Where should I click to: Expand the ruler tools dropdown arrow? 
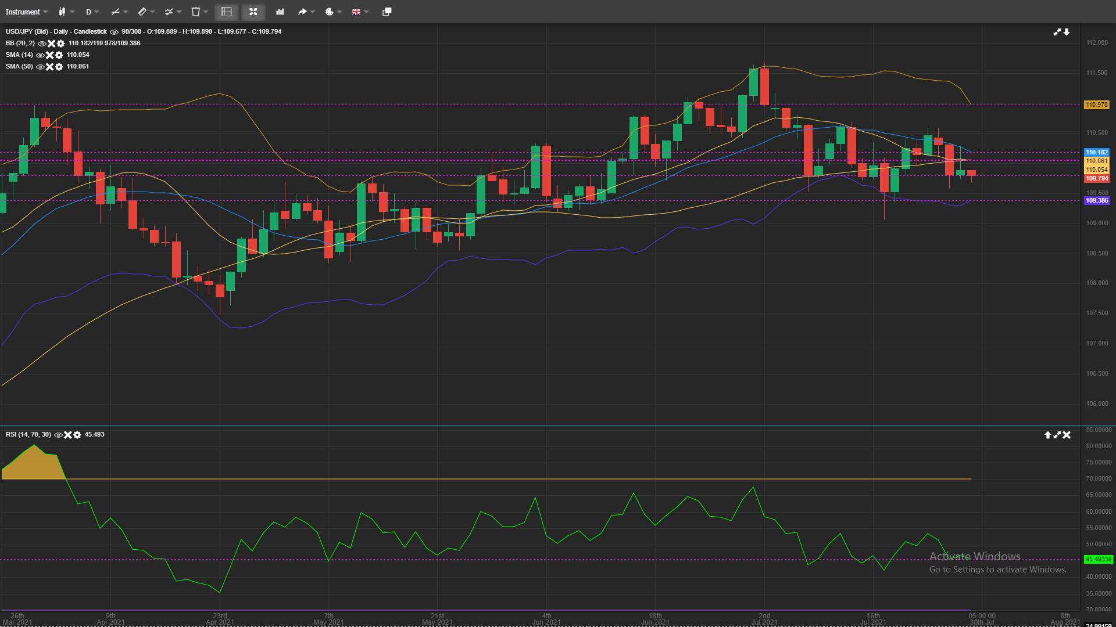coord(153,12)
